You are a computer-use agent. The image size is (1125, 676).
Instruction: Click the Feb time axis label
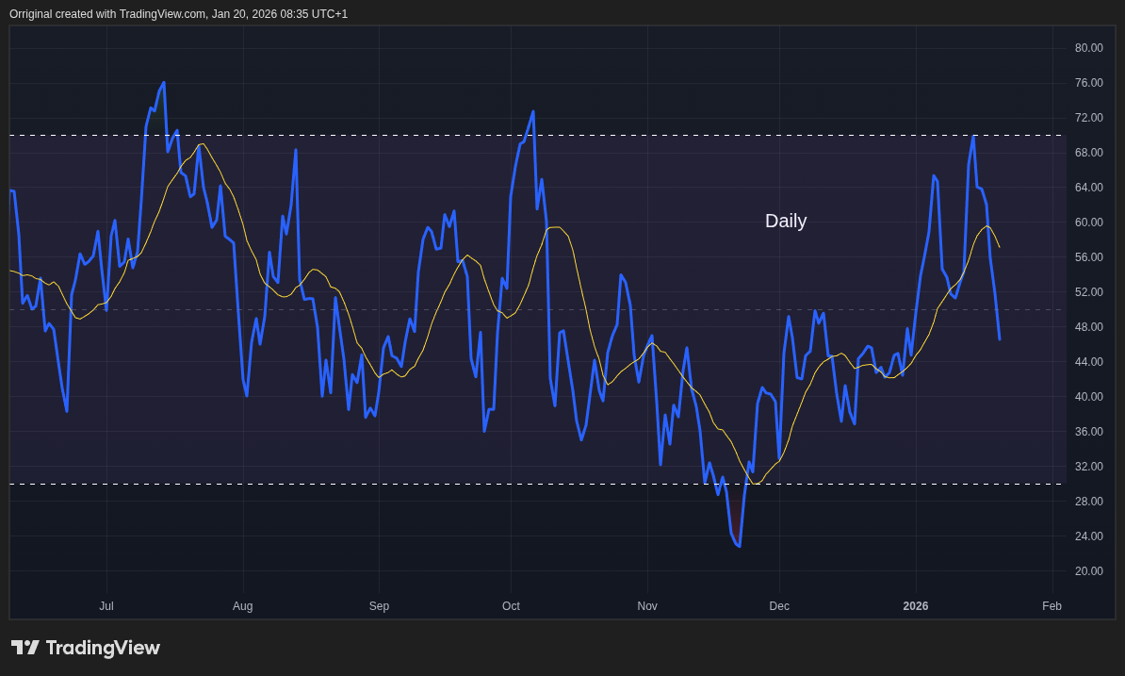tap(1052, 606)
